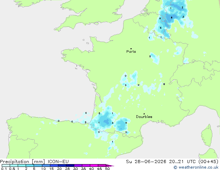Click the legend scale label 25
The height and width of the screenshot is (170, 220).
[x=67, y=169]
